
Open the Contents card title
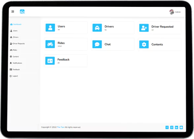coord(157,44)
